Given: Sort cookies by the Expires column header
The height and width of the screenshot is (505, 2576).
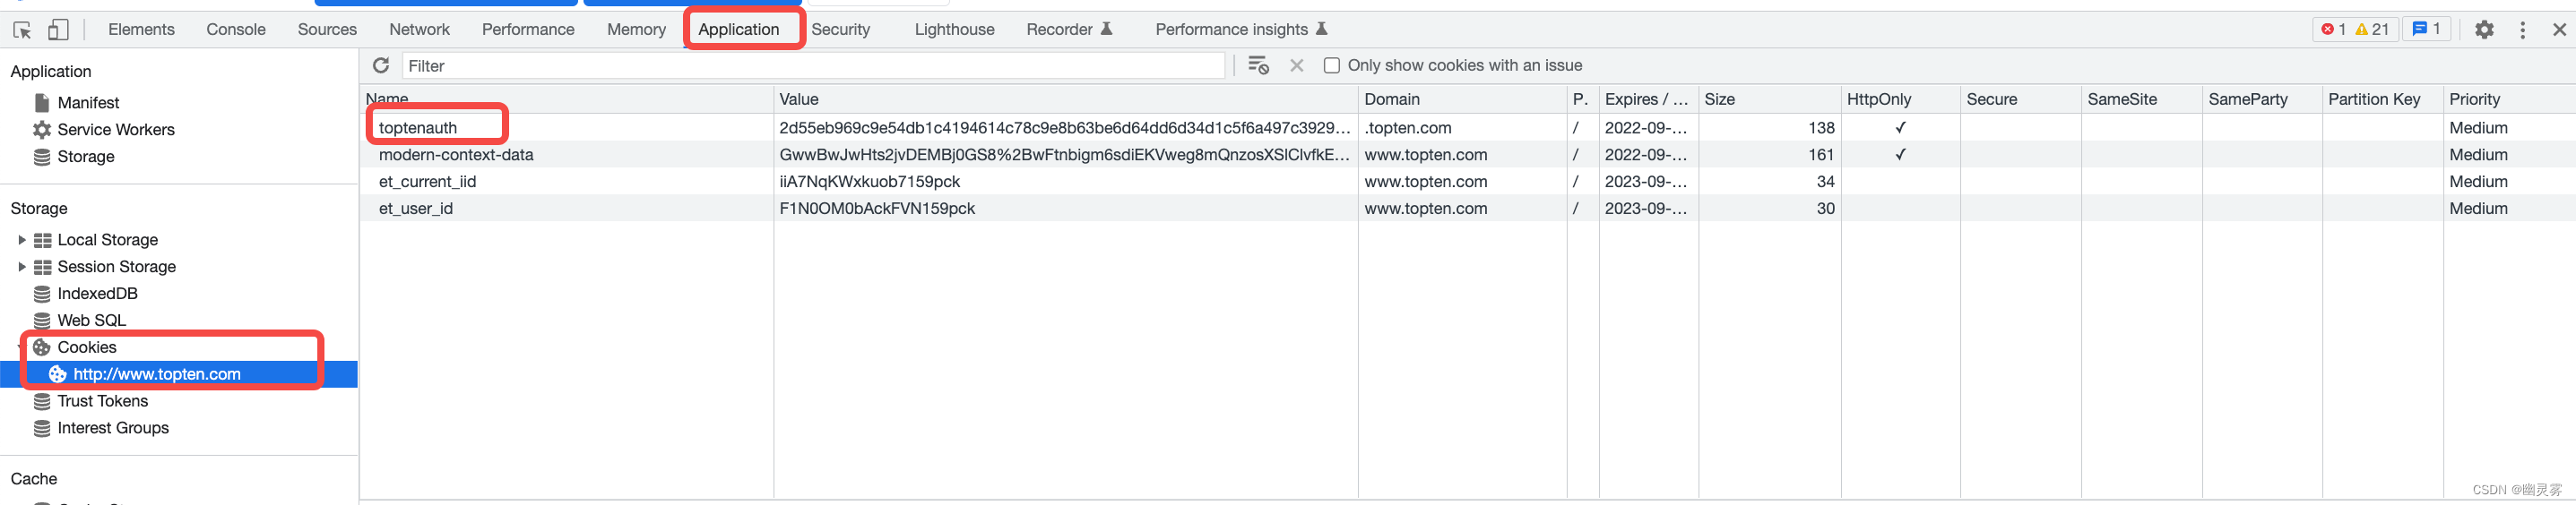Looking at the screenshot, I should coord(1646,99).
